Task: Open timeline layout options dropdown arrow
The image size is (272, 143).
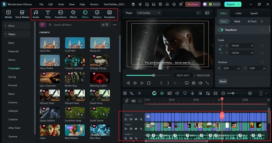Action: (x=266, y=94)
